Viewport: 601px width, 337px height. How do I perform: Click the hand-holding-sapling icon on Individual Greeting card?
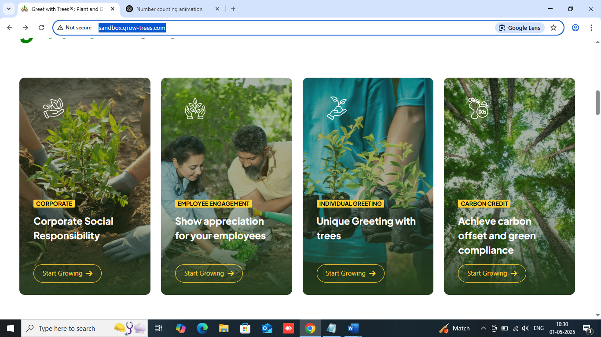[x=337, y=108]
